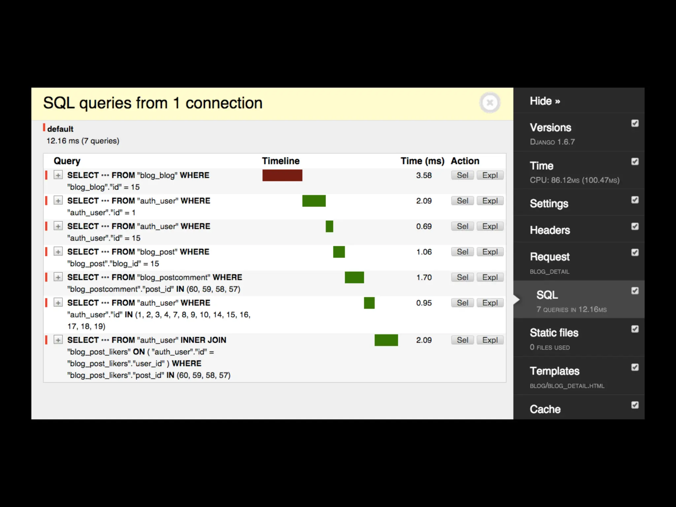Click the Query column header
Screen dimensions: 676x507
point(67,161)
